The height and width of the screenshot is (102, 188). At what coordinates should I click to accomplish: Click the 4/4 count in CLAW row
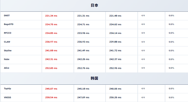coord(143,42)
